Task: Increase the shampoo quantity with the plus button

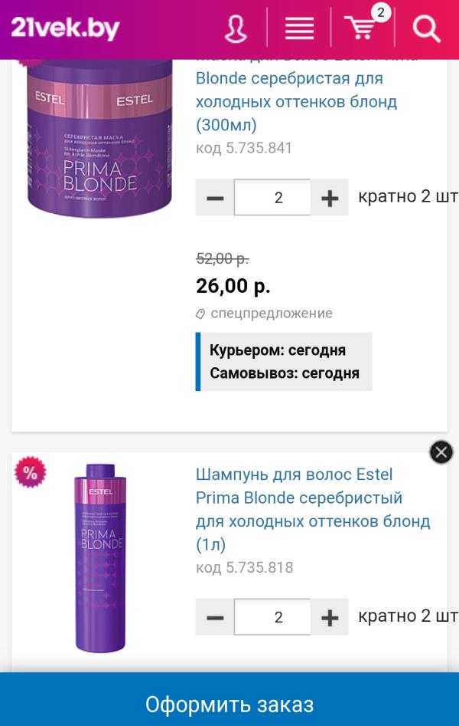Action: point(330,617)
